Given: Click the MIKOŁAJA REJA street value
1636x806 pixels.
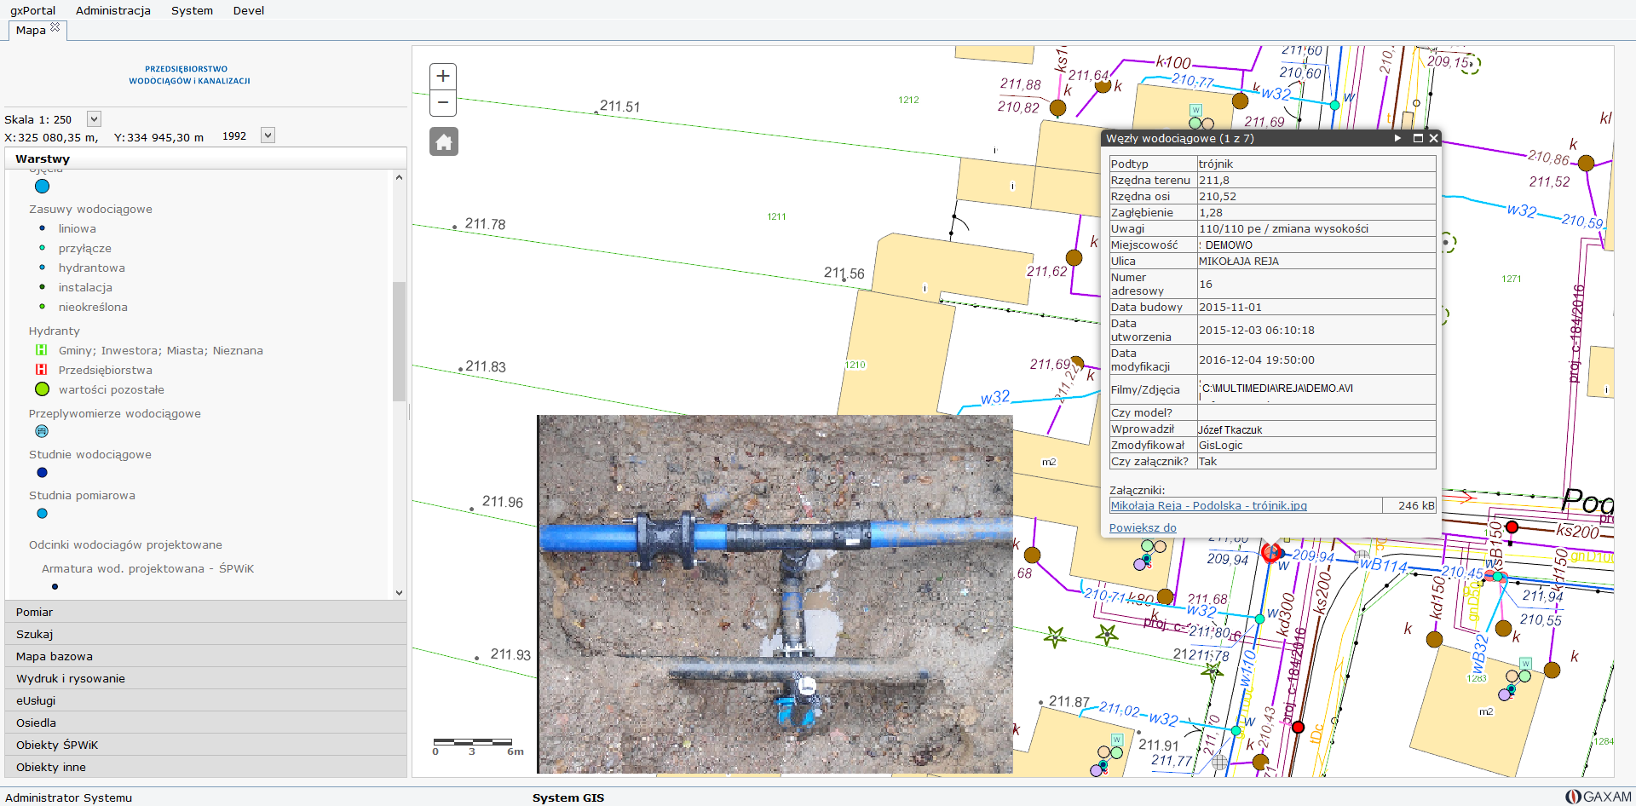Looking at the screenshot, I should (1239, 262).
